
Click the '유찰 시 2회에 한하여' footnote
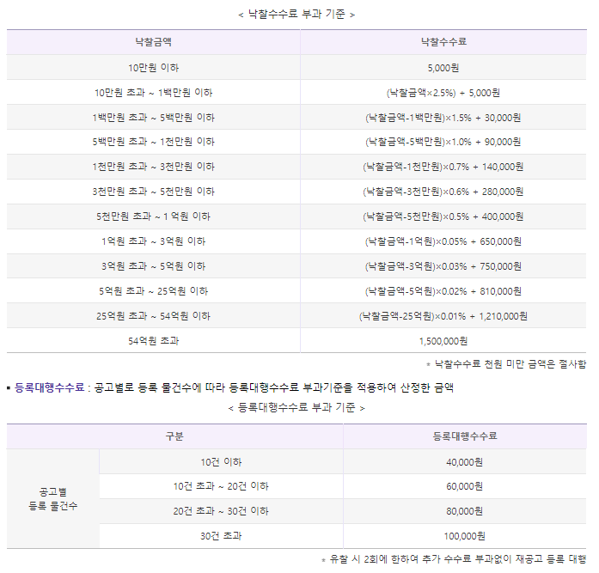(x=454, y=559)
